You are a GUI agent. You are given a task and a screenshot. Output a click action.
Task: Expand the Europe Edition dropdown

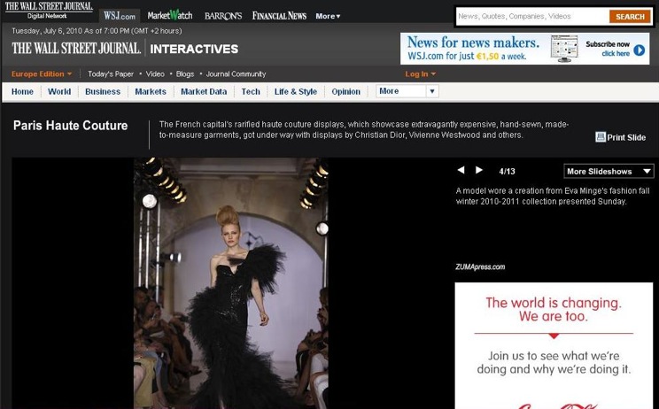pyautogui.click(x=42, y=74)
